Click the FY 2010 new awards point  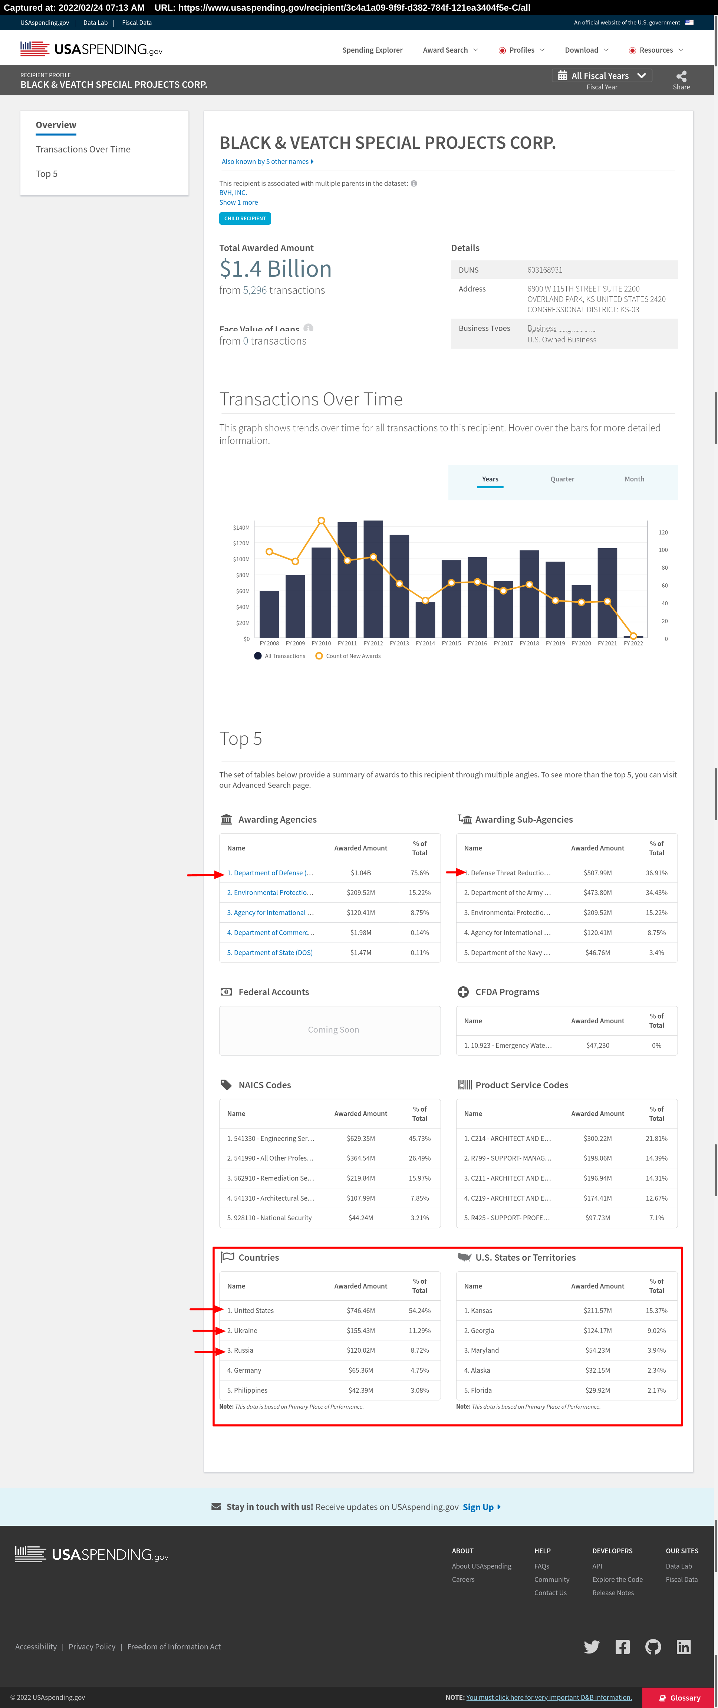(321, 520)
